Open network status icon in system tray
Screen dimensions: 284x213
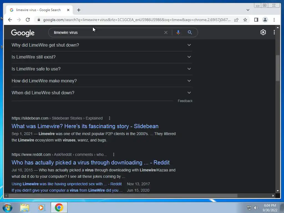(249, 208)
